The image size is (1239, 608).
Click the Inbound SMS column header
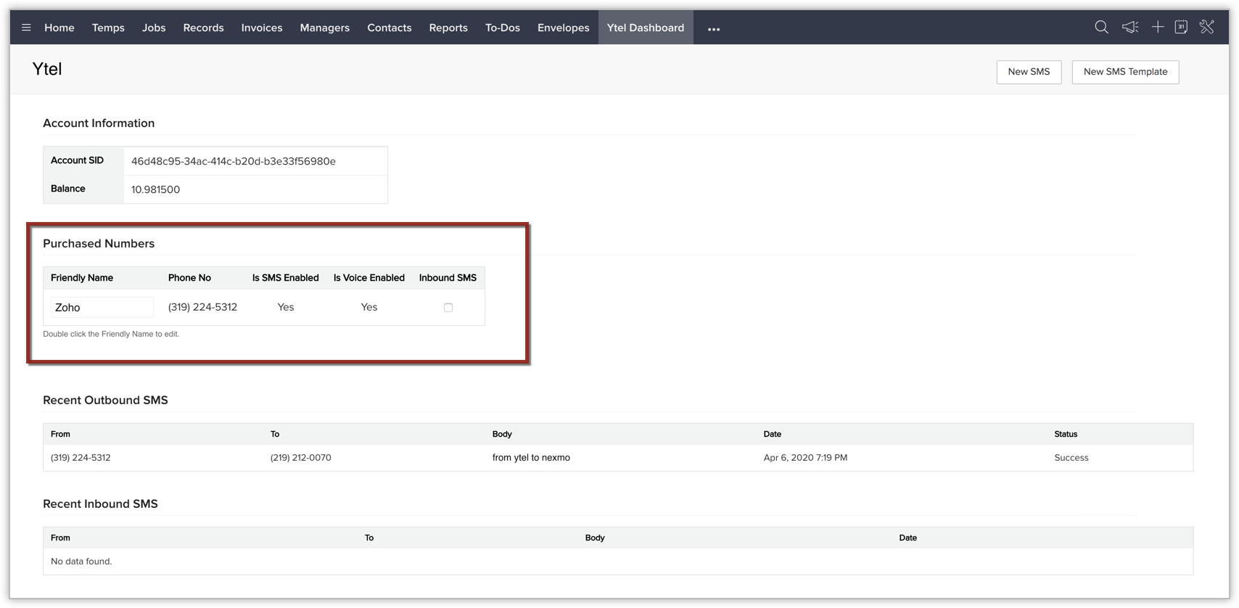click(x=448, y=278)
